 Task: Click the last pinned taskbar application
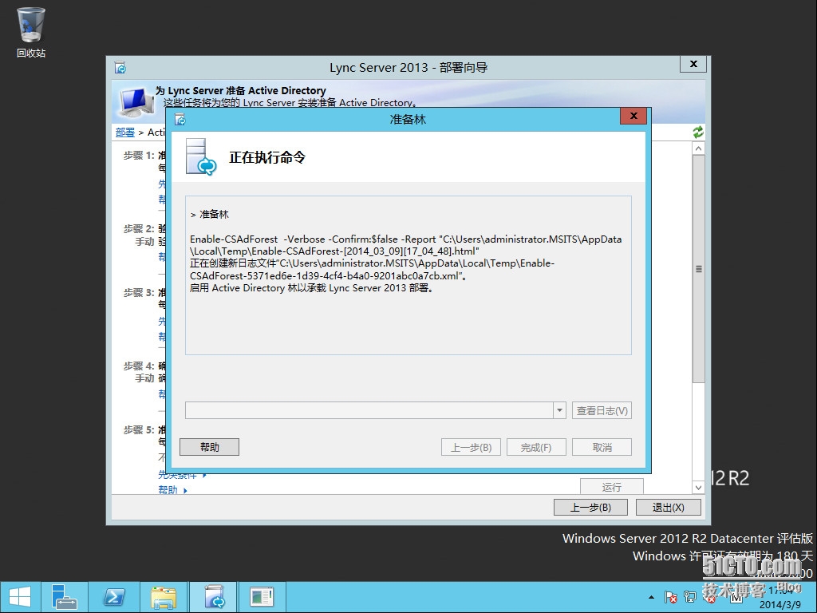[262, 597]
